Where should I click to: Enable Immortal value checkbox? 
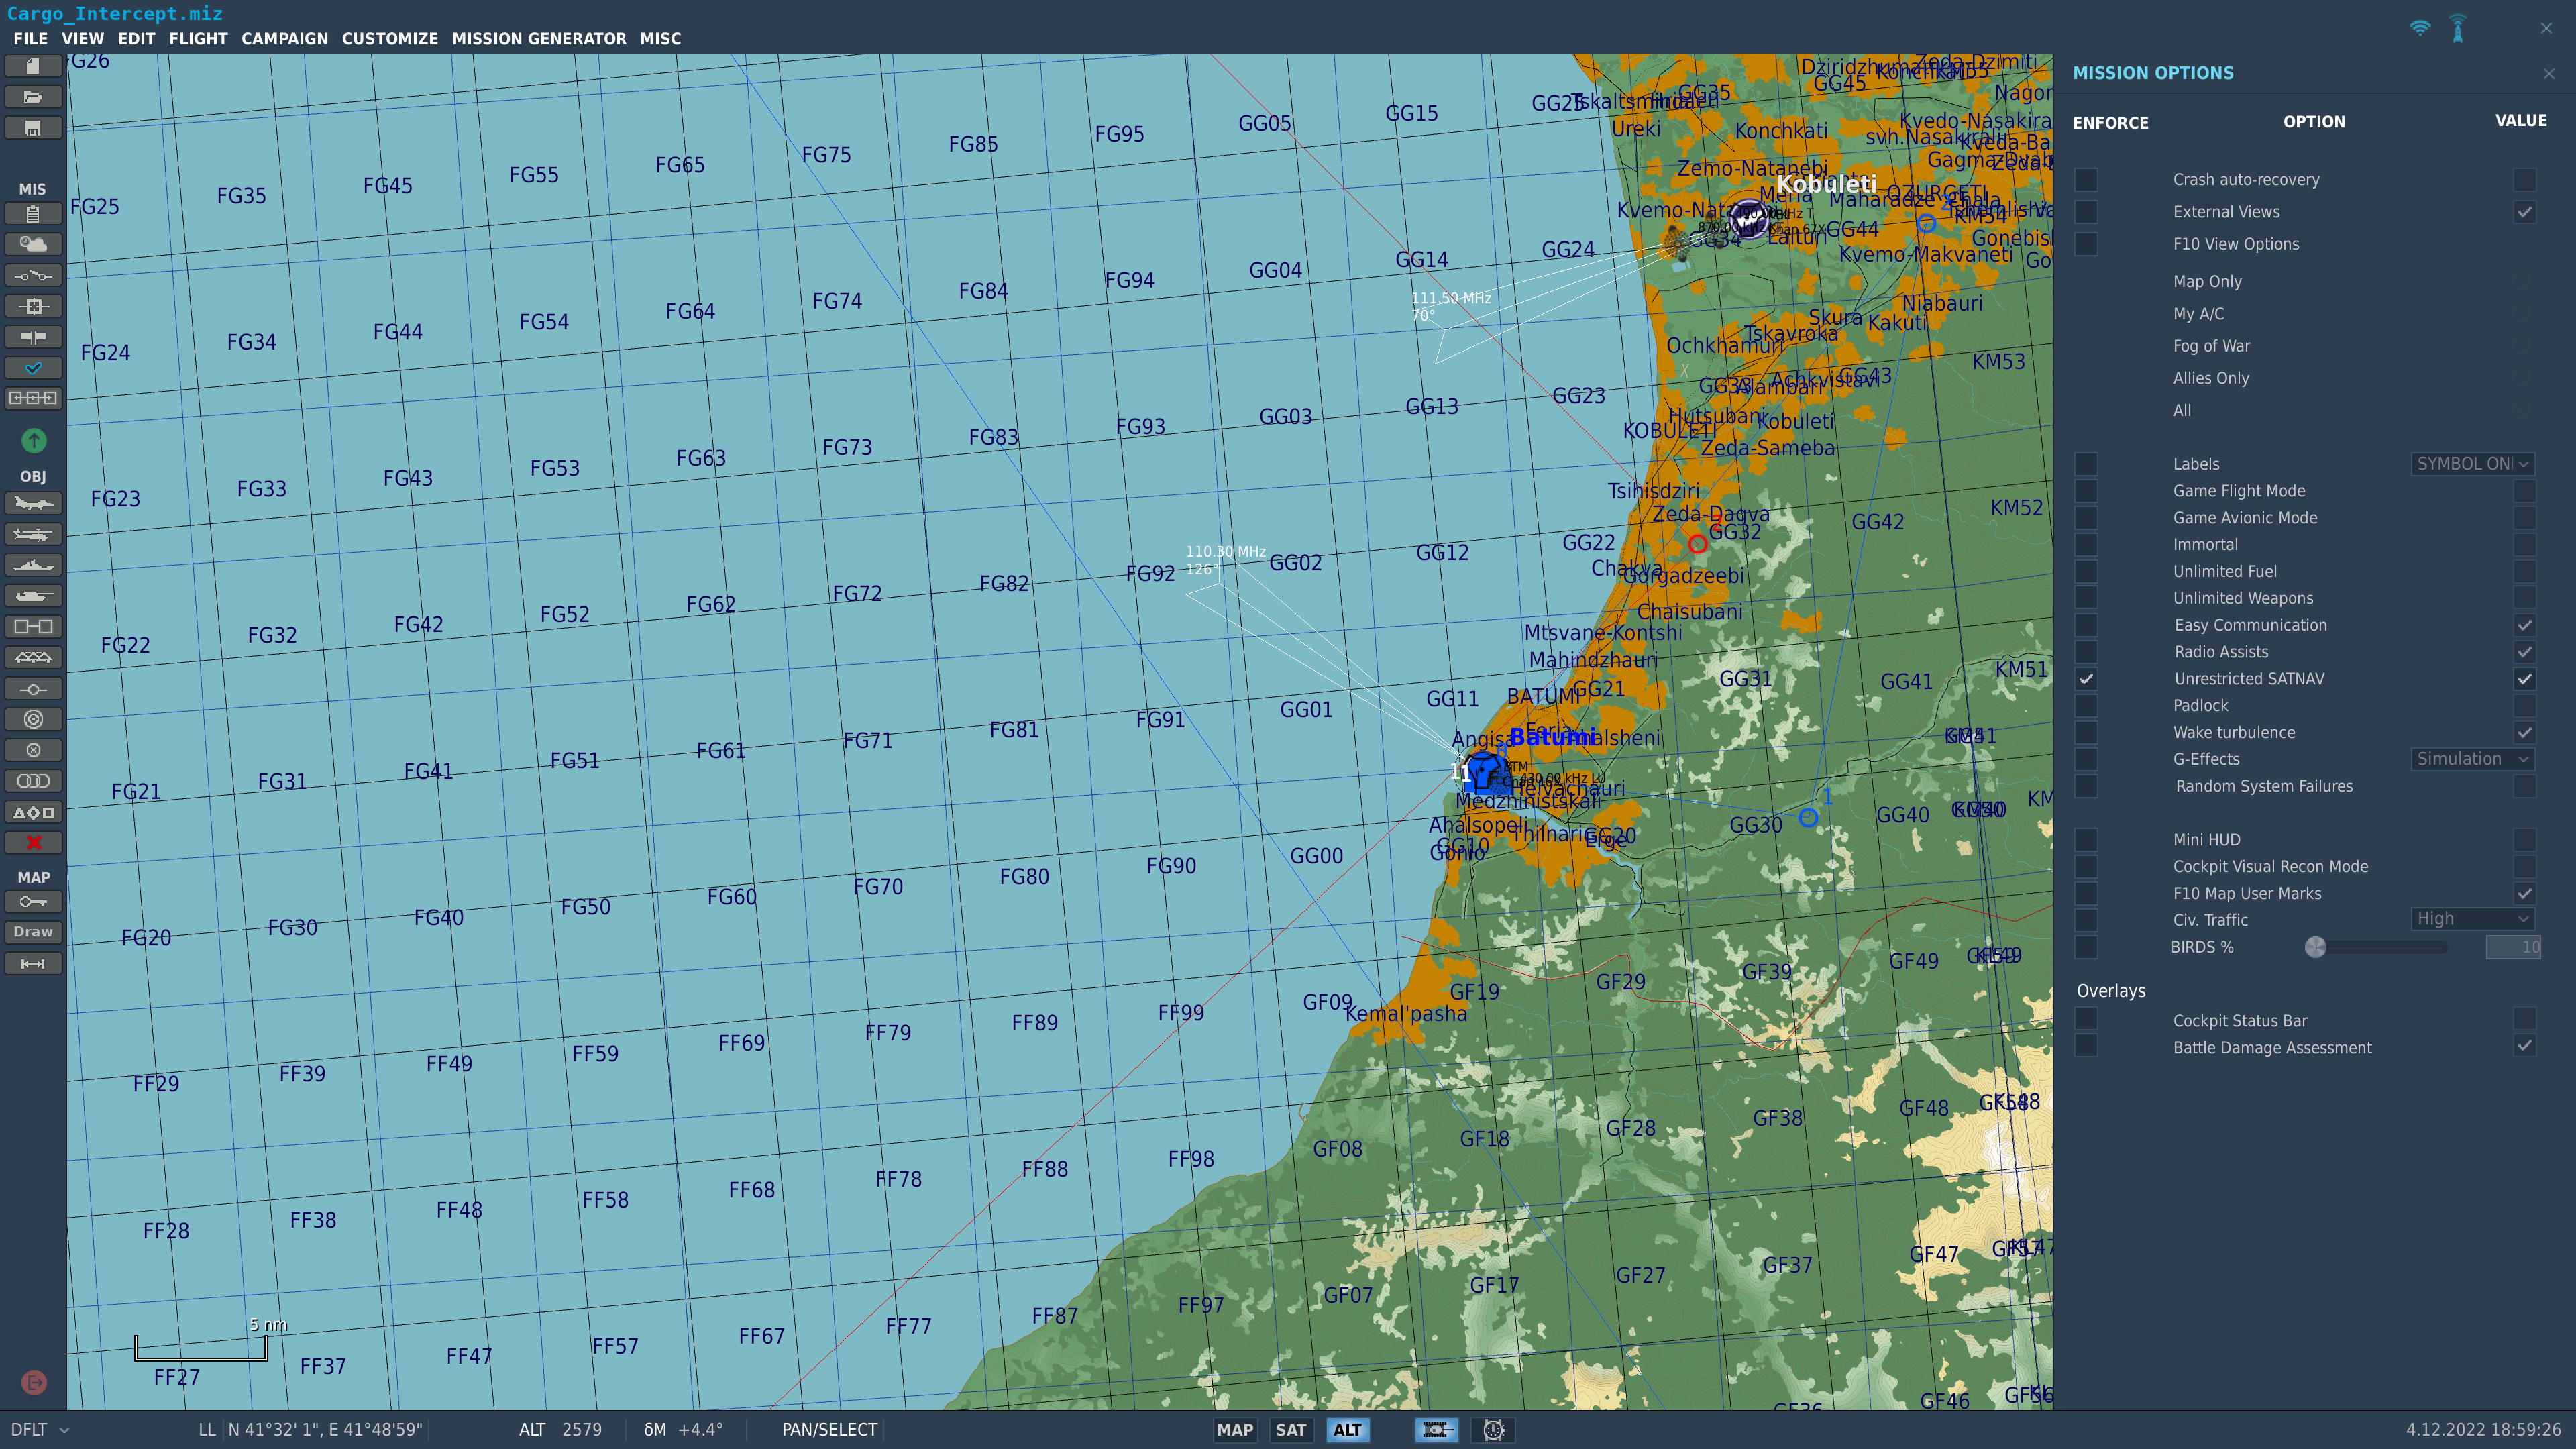point(2525,545)
